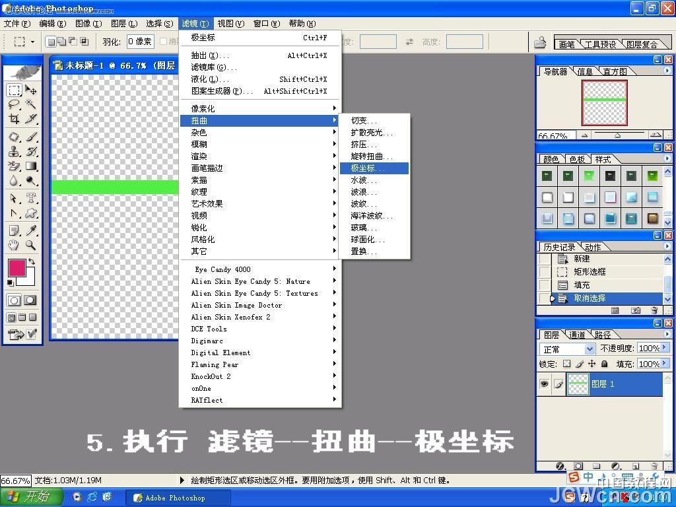676x507 pixels.
Task: Swap foreground and background colors
Action: (x=32, y=261)
